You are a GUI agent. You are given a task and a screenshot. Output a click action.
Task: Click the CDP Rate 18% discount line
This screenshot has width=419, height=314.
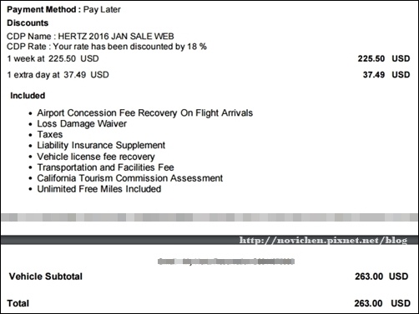[x=107, y=47]
